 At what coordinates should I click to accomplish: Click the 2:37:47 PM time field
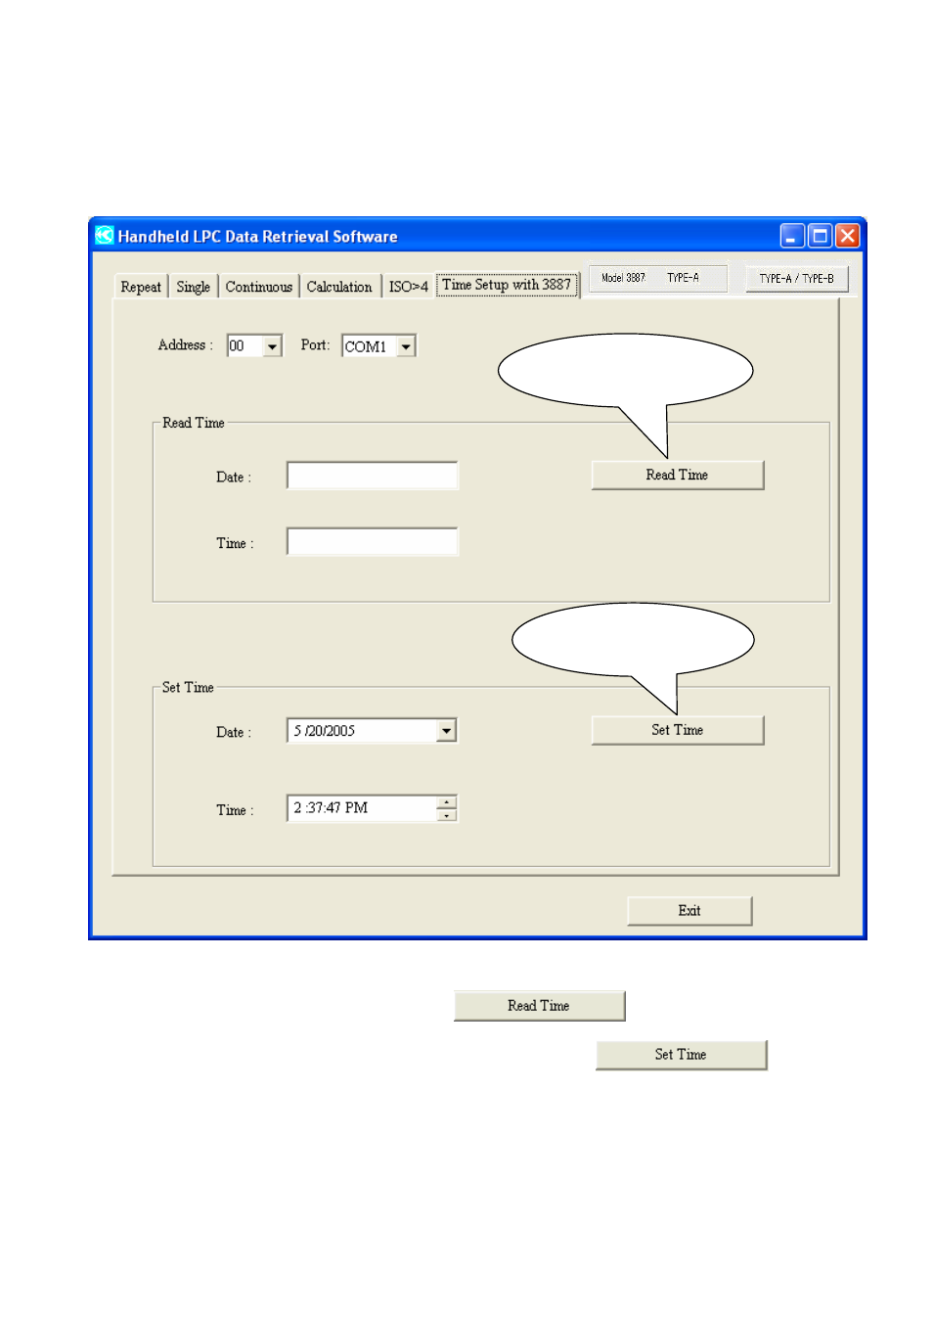[x=362, y=808]
